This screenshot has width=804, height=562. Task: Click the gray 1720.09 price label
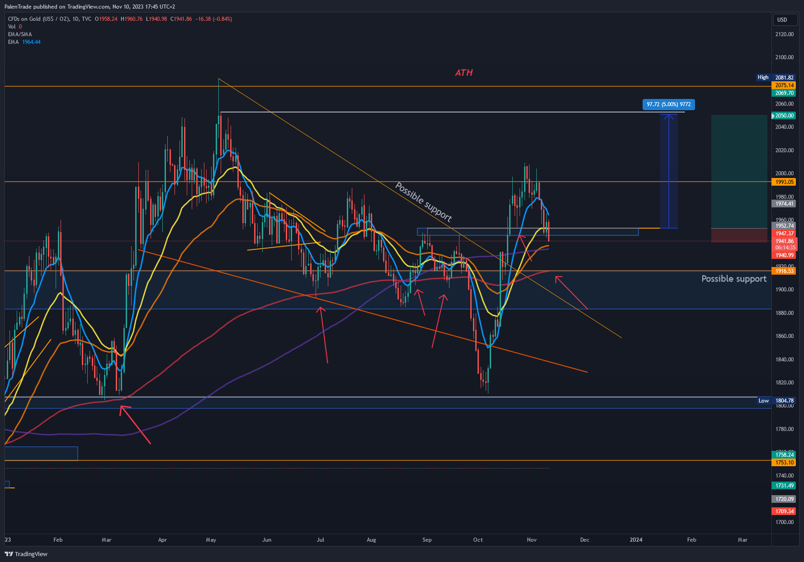[x=784, y=499]
